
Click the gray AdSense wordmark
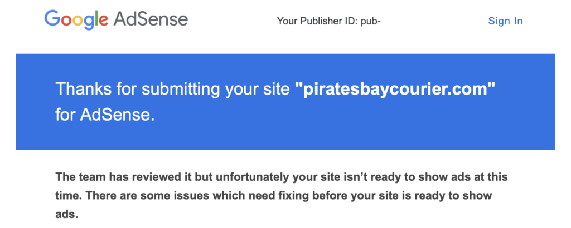(151, 19)
